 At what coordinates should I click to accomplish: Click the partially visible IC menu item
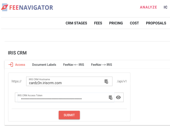pyautogui.click(x=165, y=7)
